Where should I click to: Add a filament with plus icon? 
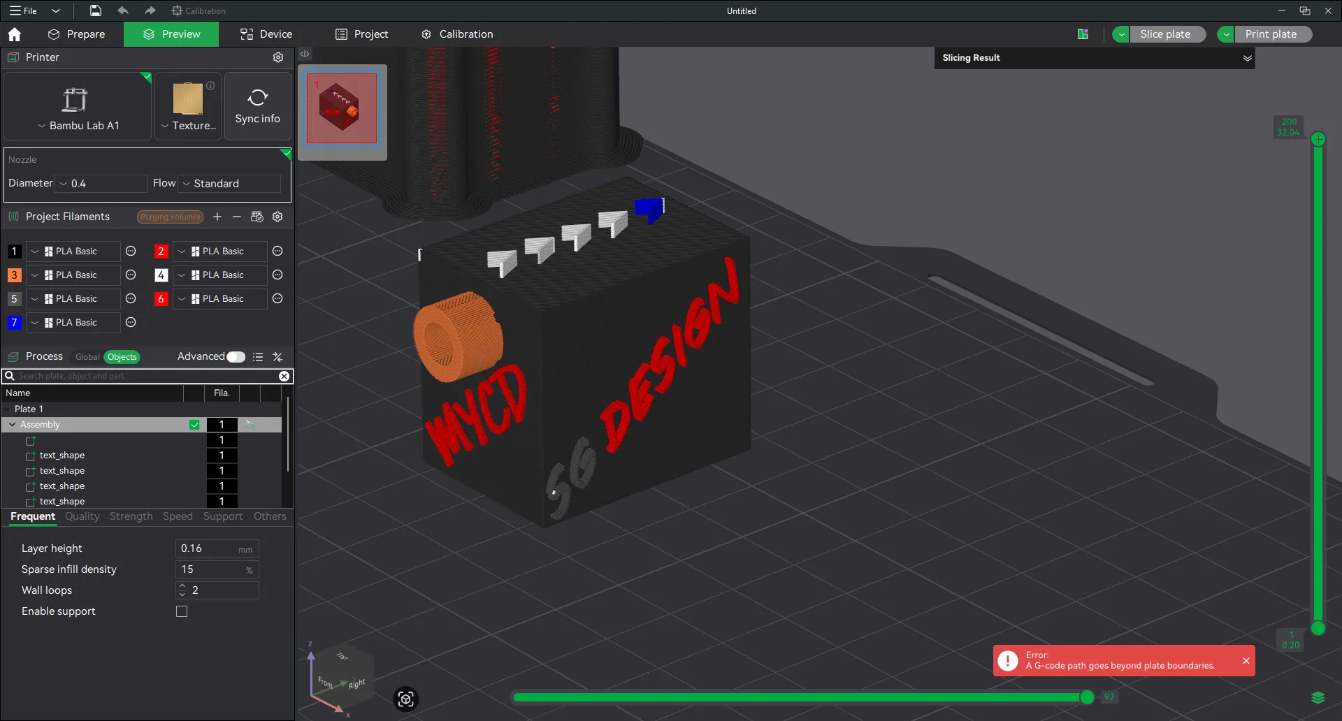click(217, 217)
